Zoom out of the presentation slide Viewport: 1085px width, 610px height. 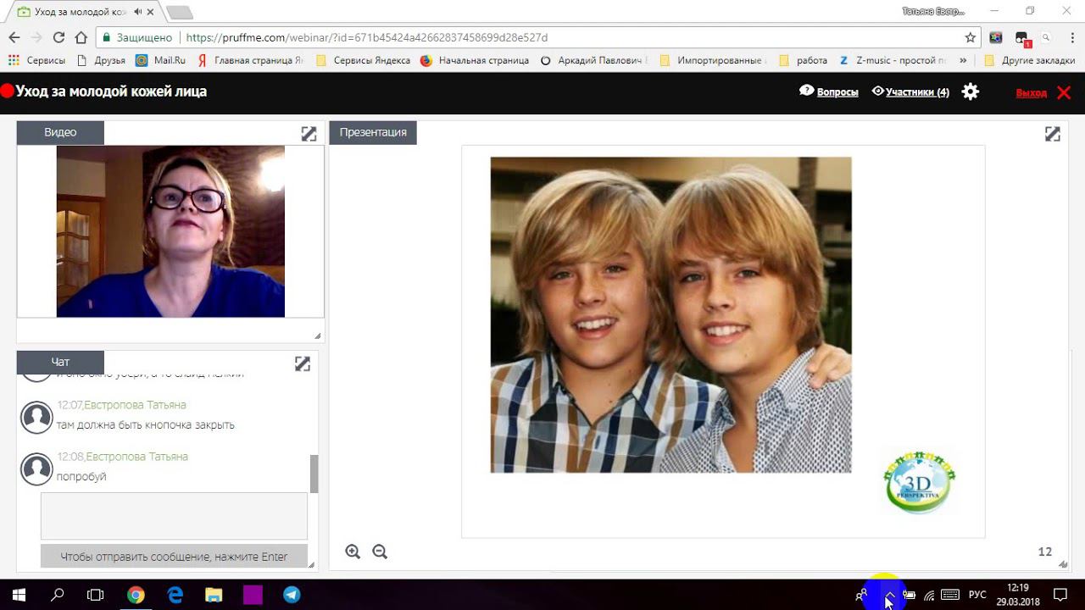[x=380, y=552]
